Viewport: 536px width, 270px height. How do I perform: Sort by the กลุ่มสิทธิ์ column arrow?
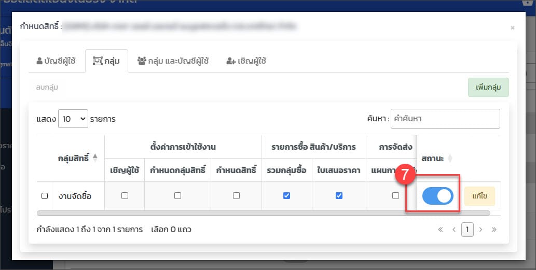[94, 158]
